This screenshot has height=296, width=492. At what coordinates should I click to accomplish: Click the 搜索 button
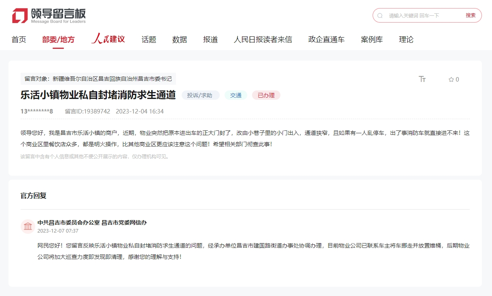tap(471, 15)
